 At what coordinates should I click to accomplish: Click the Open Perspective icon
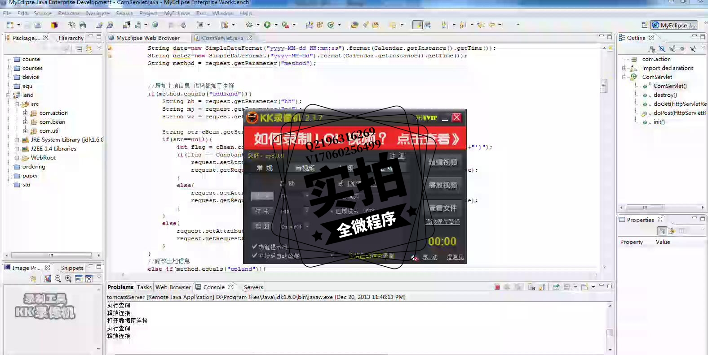pos(645,25)
